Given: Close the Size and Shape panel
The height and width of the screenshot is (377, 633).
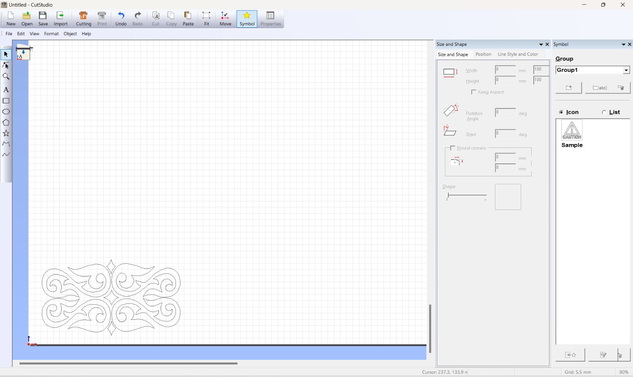Looking at the screenshot, I should pyautogui.click(x=547, y=45).
